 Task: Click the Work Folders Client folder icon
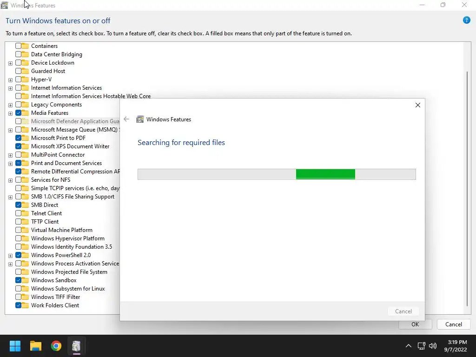25,305
